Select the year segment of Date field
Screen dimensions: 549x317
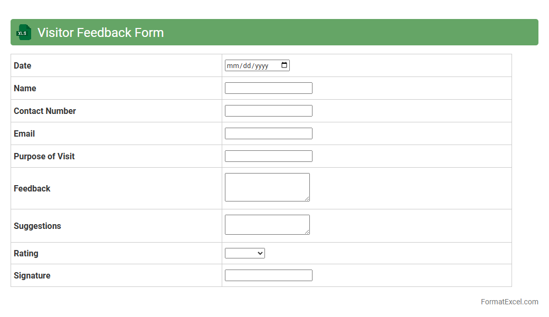(x=262, y=66)
